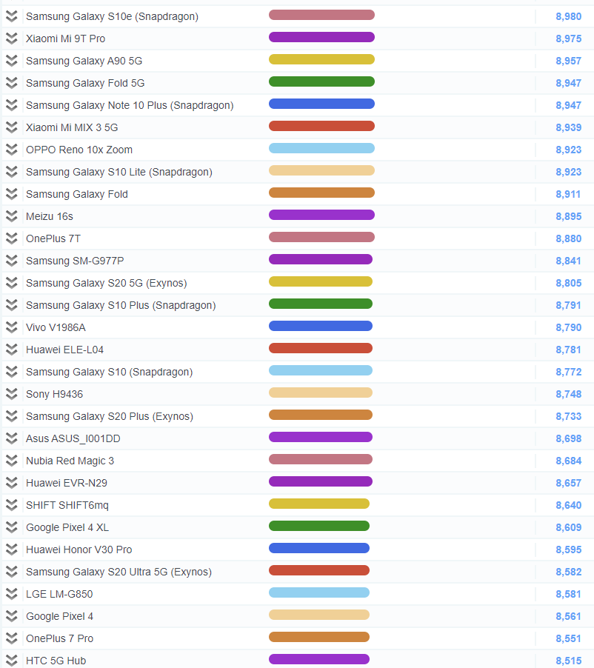This screenshot has height=668, width=594.
Task: Open the OPPO Reno 10x Zoom link
Action: pos(79,150)
